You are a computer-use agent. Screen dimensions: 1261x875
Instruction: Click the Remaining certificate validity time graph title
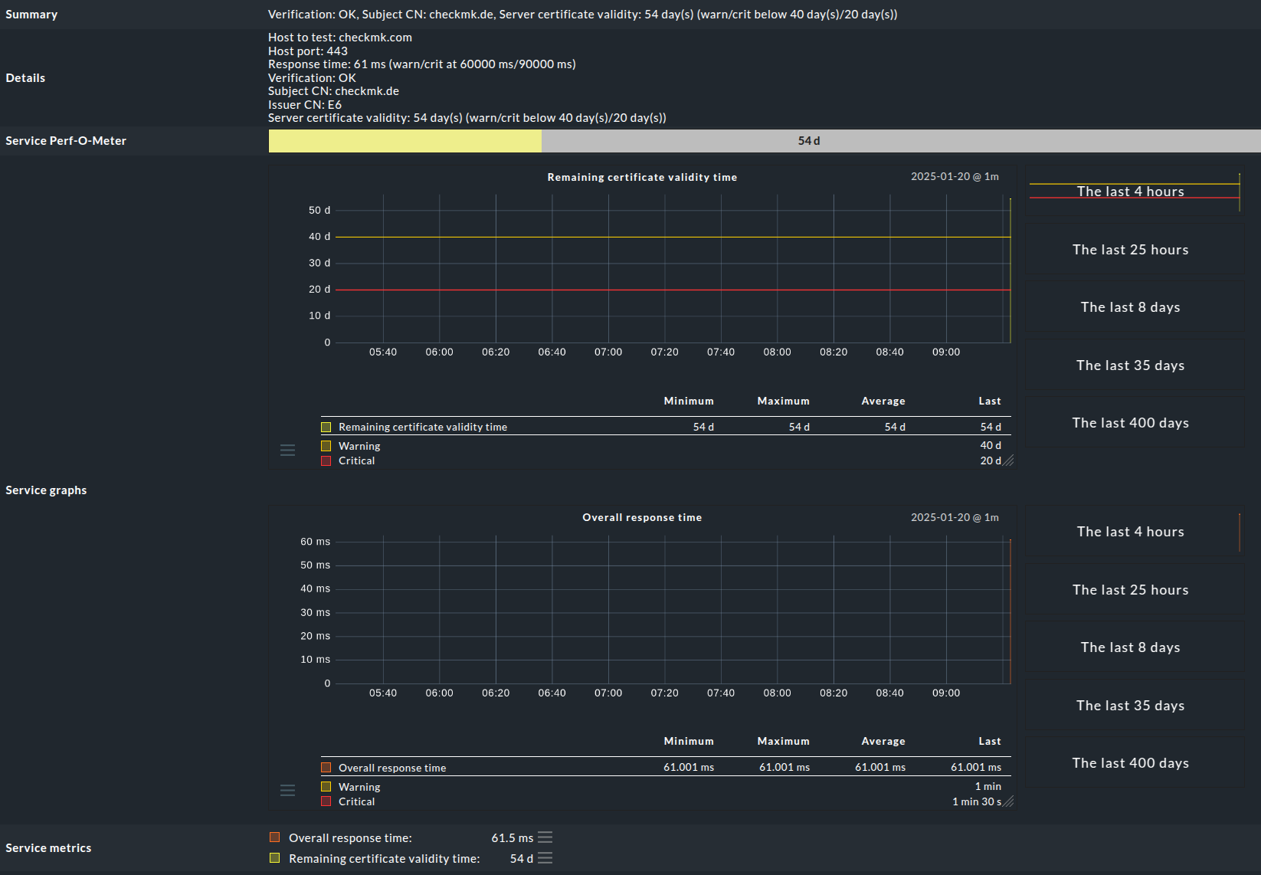(x=642, y=177)
